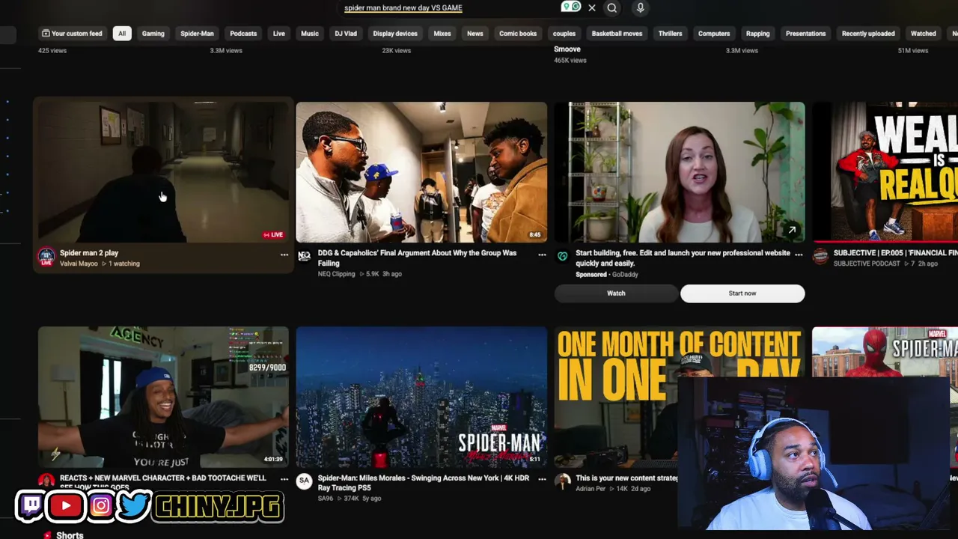
Task: Click the Sponsored label under the GoDaddy ad
Action: pyautogui.click(x=591, y=275)
